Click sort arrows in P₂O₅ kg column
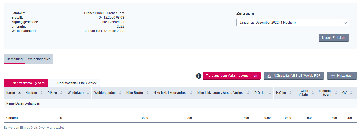This screenshot has width=360, height=132. pyautogui.click(x=270, y=93)
